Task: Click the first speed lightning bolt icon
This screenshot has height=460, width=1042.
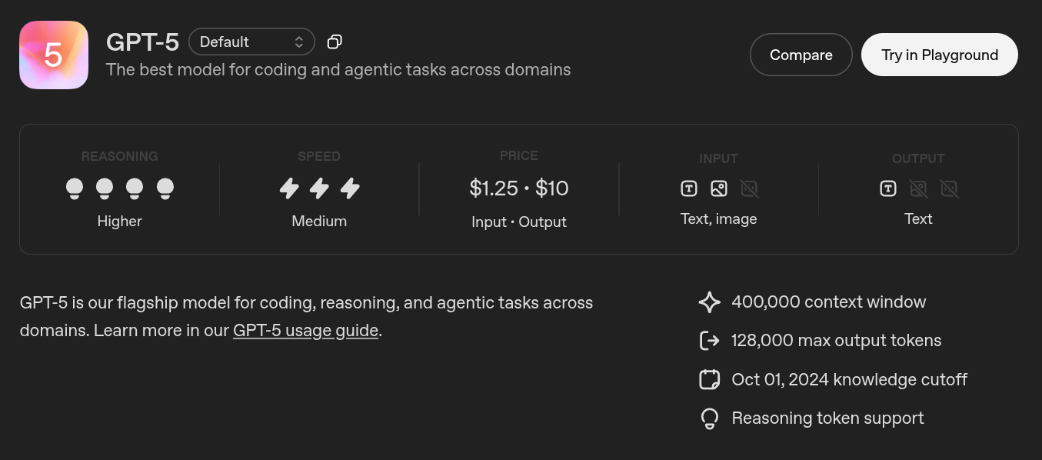Action: pos(289,188)
